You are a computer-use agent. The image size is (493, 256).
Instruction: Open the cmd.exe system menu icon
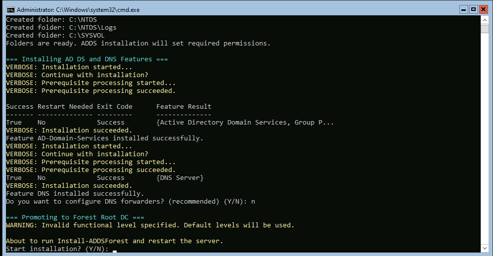[x=10, y=9]
